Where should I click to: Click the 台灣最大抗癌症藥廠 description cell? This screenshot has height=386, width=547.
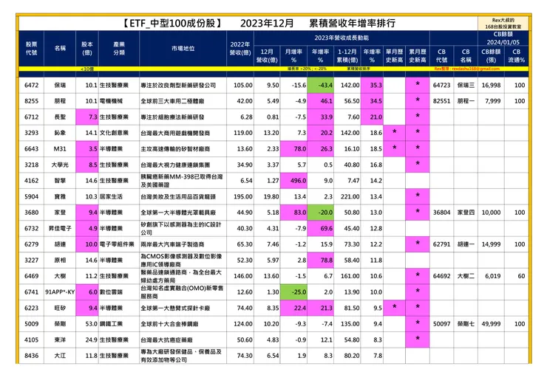[183, 340]
